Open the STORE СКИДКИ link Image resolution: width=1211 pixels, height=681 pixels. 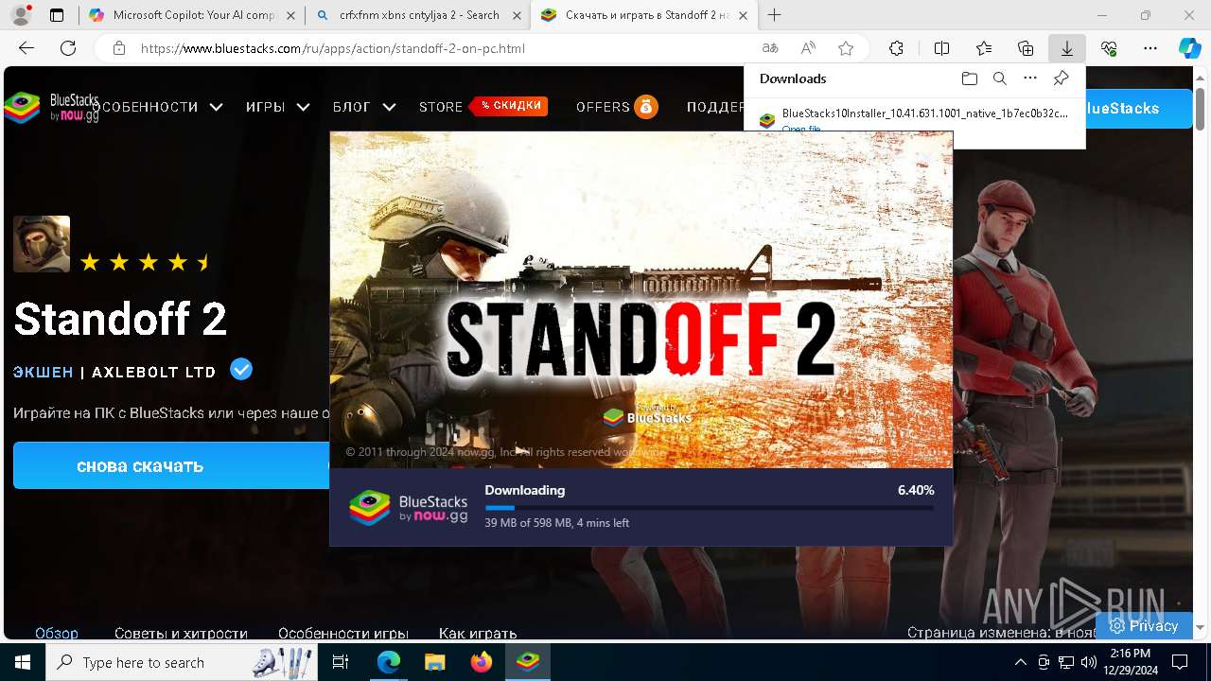tap(483, 107)
